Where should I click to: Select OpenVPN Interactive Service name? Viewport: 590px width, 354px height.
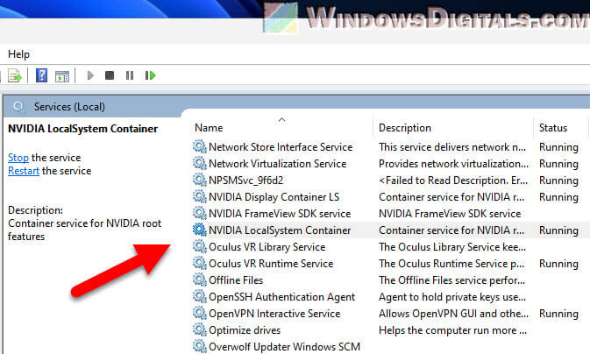click(274, 314)
